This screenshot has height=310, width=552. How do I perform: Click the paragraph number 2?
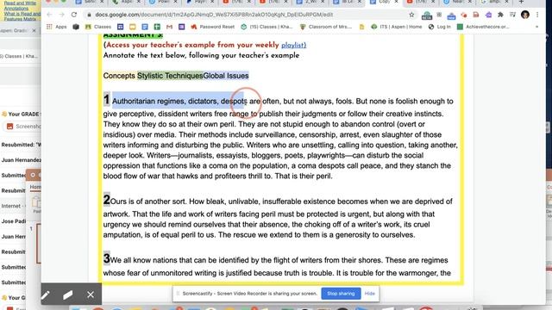pos(107,200)
